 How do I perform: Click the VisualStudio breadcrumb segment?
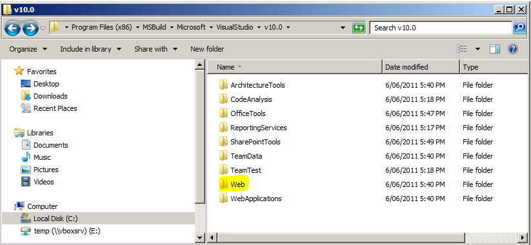(235, 28)
